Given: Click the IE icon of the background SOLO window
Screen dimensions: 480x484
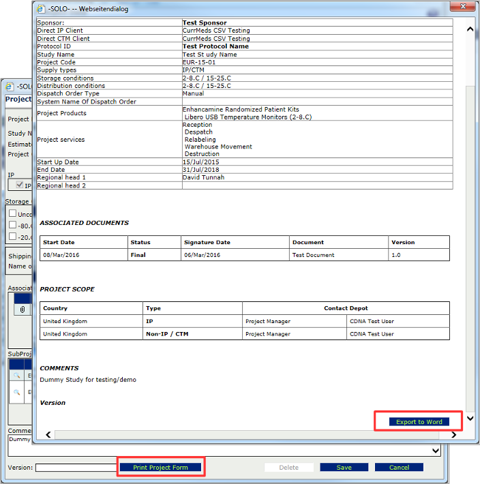Looking at the screenshot, I should click(x=10, y=87).
